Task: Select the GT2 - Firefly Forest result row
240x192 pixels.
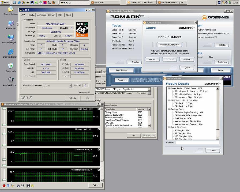Action: (188, 95)
